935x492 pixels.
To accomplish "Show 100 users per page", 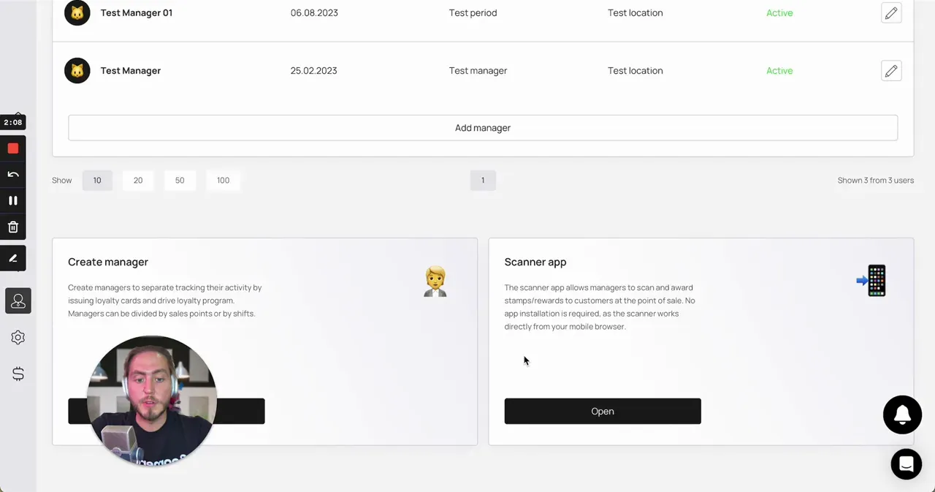I will tap(224, 181).
